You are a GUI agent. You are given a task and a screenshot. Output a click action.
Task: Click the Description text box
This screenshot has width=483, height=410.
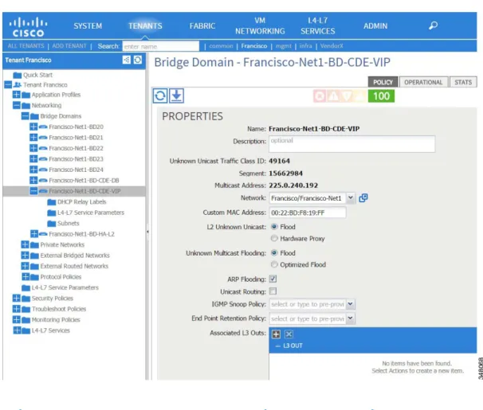coord(351,144)
